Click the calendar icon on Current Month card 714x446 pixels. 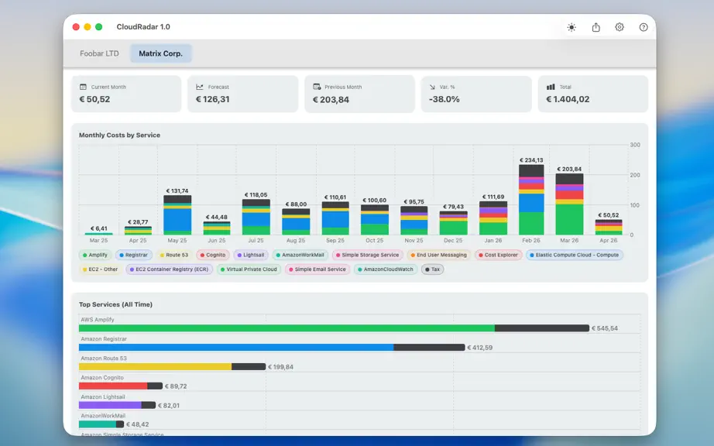83,87
